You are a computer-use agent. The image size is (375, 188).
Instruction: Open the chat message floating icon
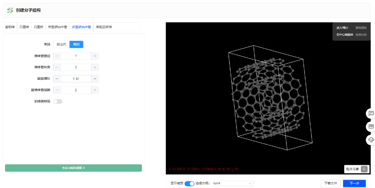pyautogui.click(x=371, y=114)
